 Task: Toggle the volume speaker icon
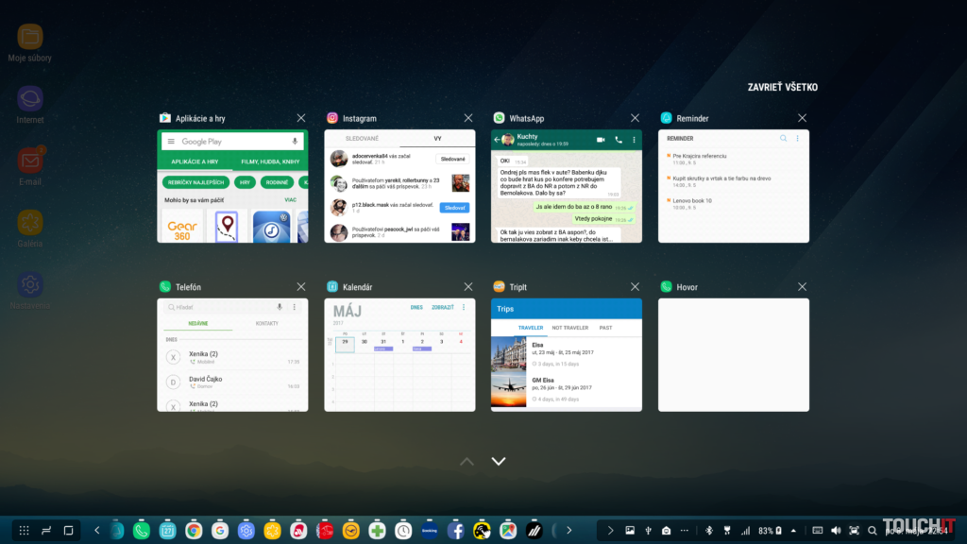pyautogui.click(x=836, y=531)
